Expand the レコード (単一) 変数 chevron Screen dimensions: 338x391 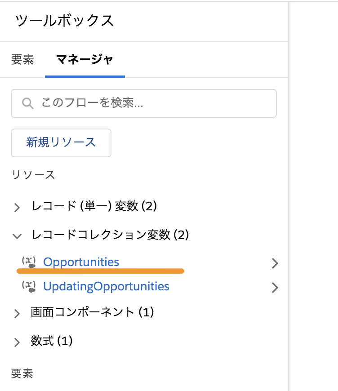click(17, 208)
